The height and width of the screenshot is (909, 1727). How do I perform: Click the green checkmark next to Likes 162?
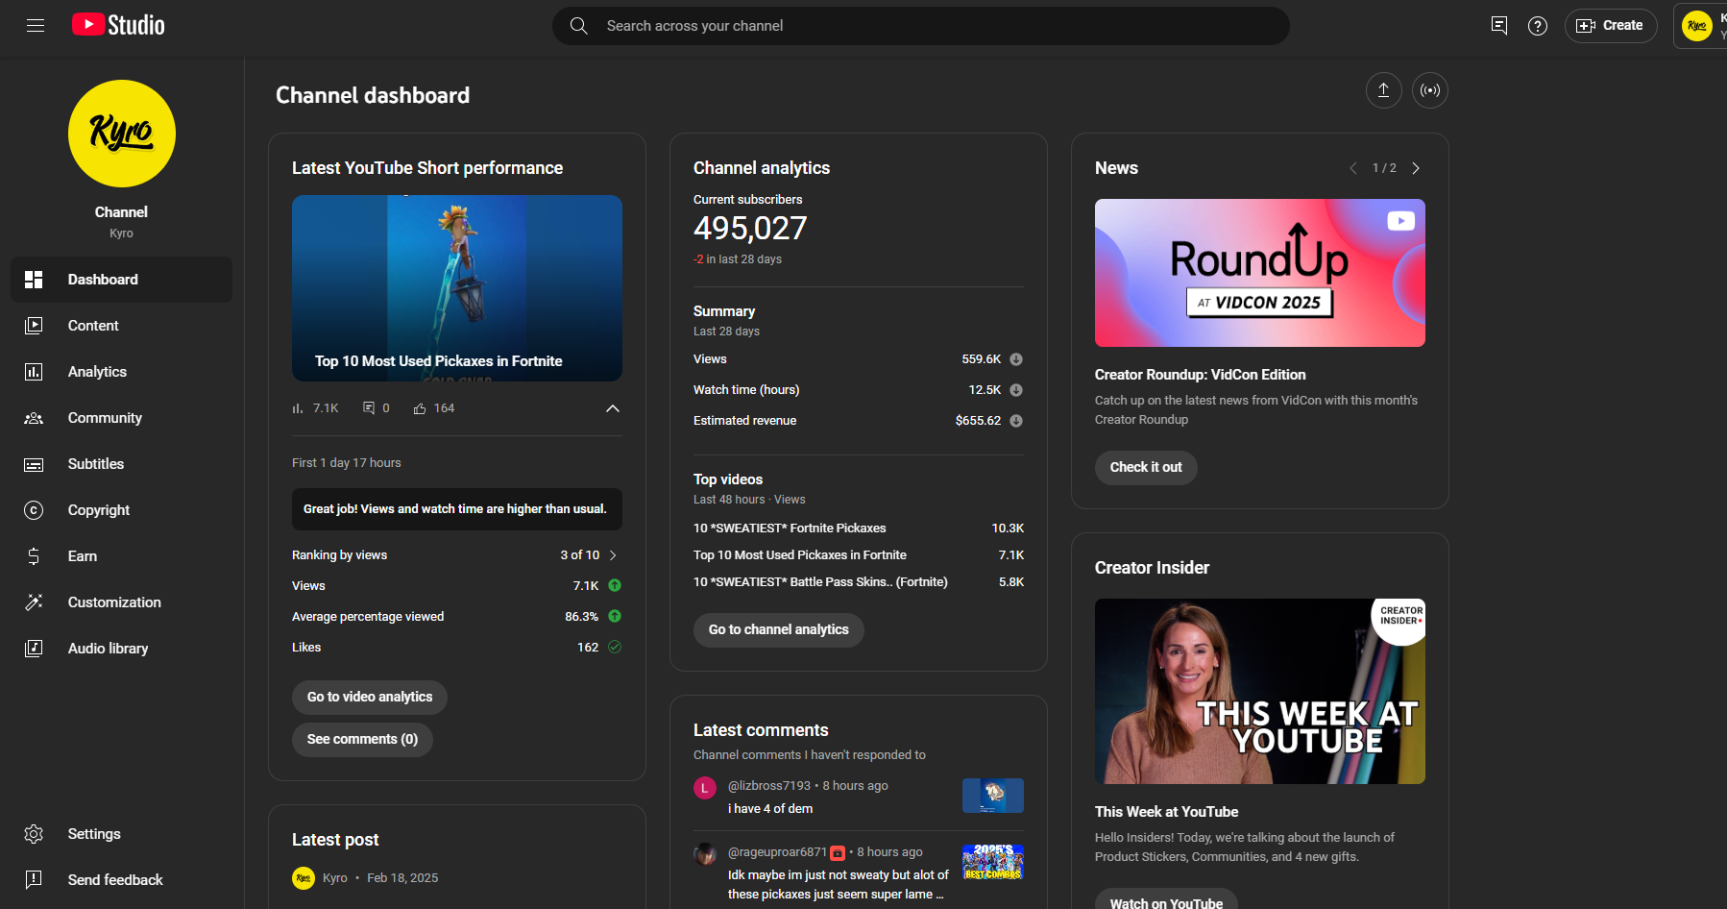click(615, 648)
